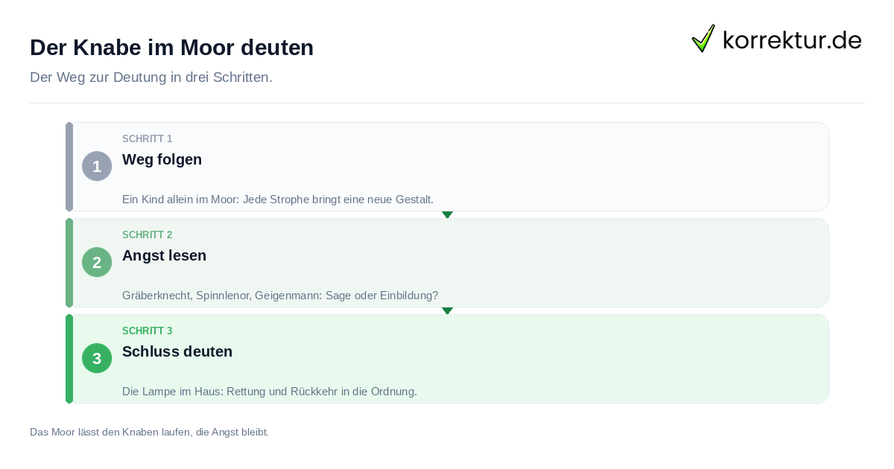Click the gray accent bar of step 1

click(69, 167)
